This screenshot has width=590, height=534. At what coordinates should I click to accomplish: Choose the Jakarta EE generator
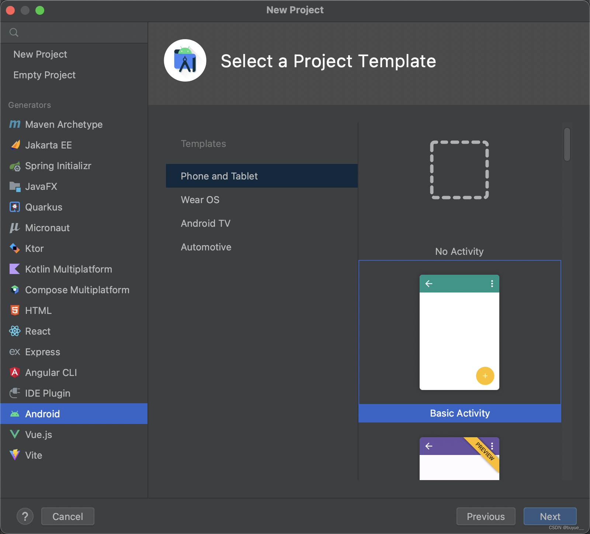point(74,145)
